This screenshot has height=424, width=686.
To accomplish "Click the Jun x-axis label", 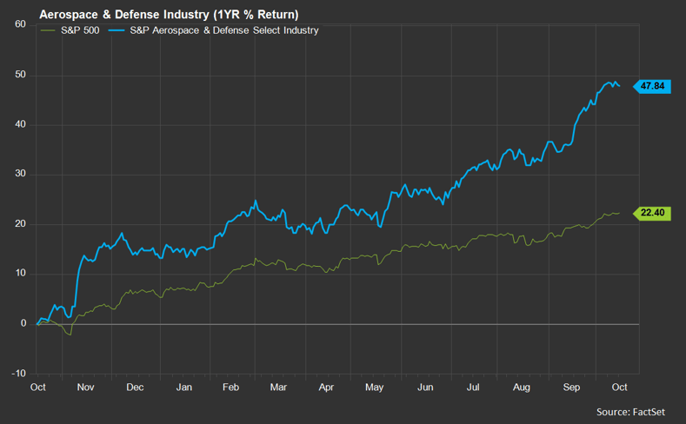I will coord(425,388).
